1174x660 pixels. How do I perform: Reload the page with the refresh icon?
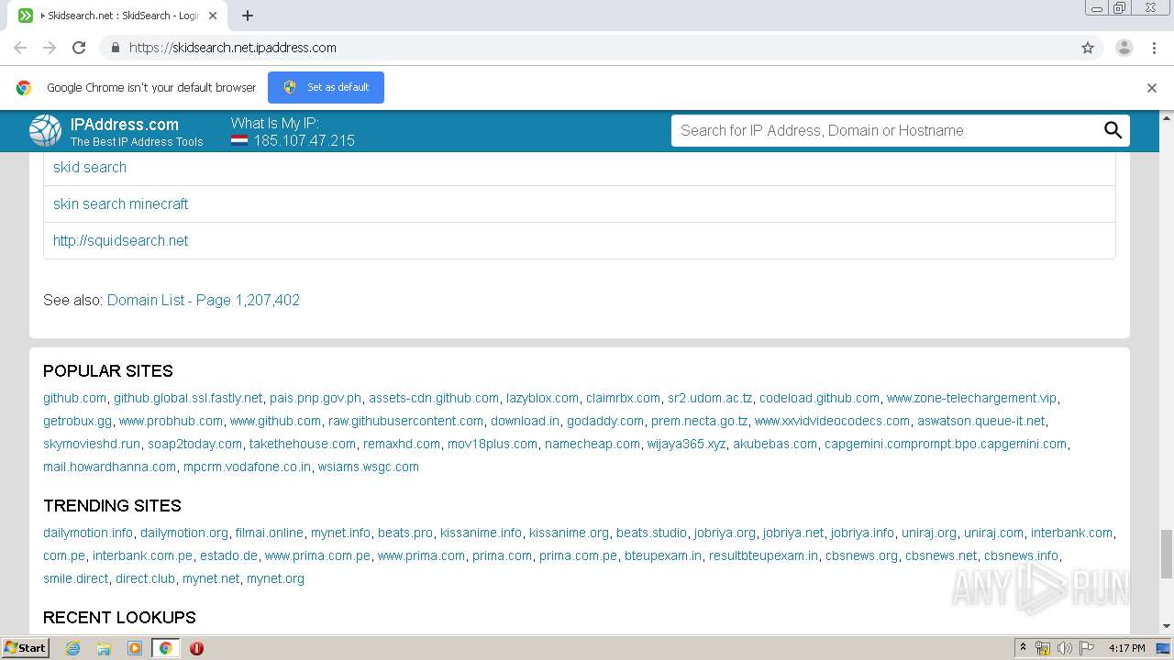point(79,48)
